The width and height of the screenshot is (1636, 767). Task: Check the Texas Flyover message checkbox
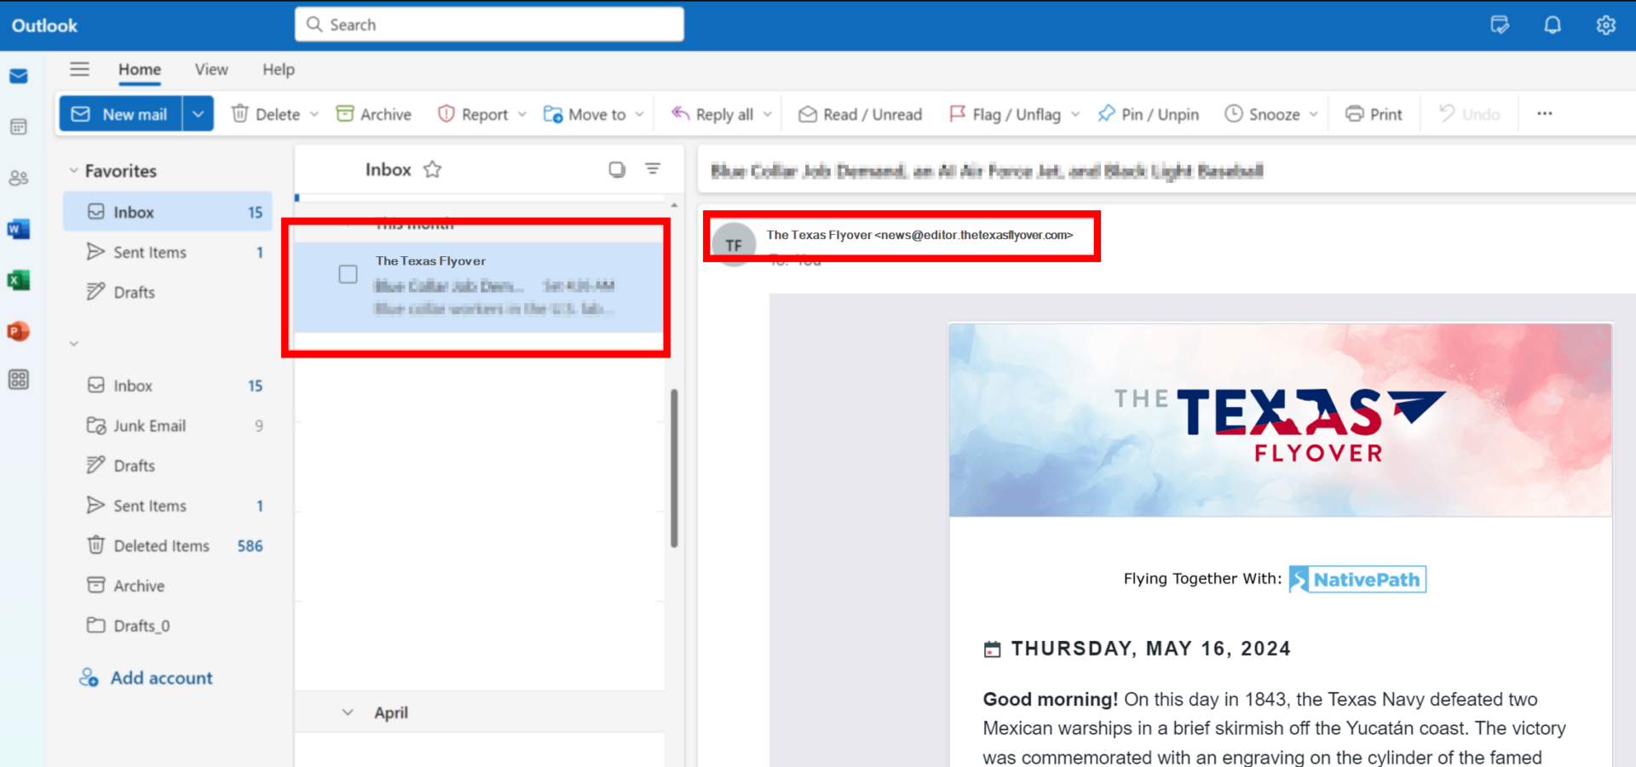[348, 274]
